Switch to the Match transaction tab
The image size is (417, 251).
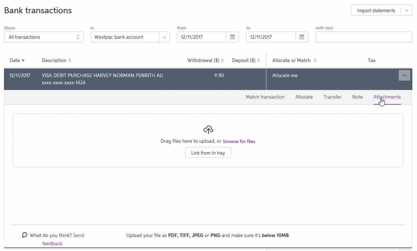[265, 97]
